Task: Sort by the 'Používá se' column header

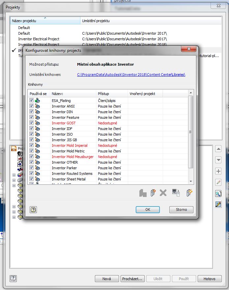Action: tap(39, 94)
